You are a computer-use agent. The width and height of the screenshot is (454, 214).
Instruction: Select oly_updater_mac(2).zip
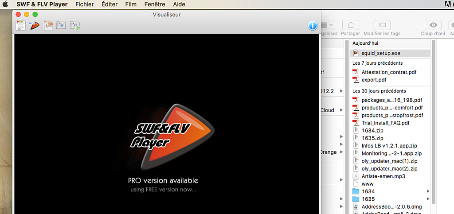(x=390, y=168)
